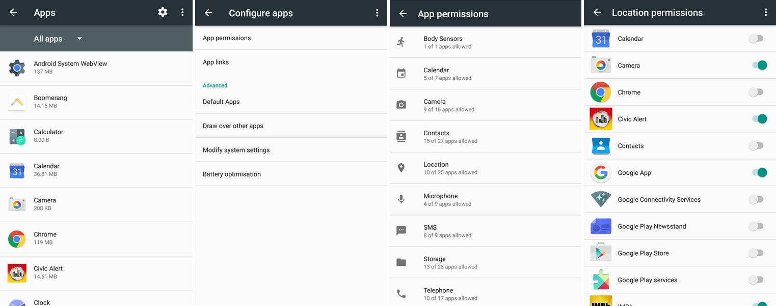The width and height of the screenshot is (776, 306).
Task: Disable location for Camera
Action: 759,65
